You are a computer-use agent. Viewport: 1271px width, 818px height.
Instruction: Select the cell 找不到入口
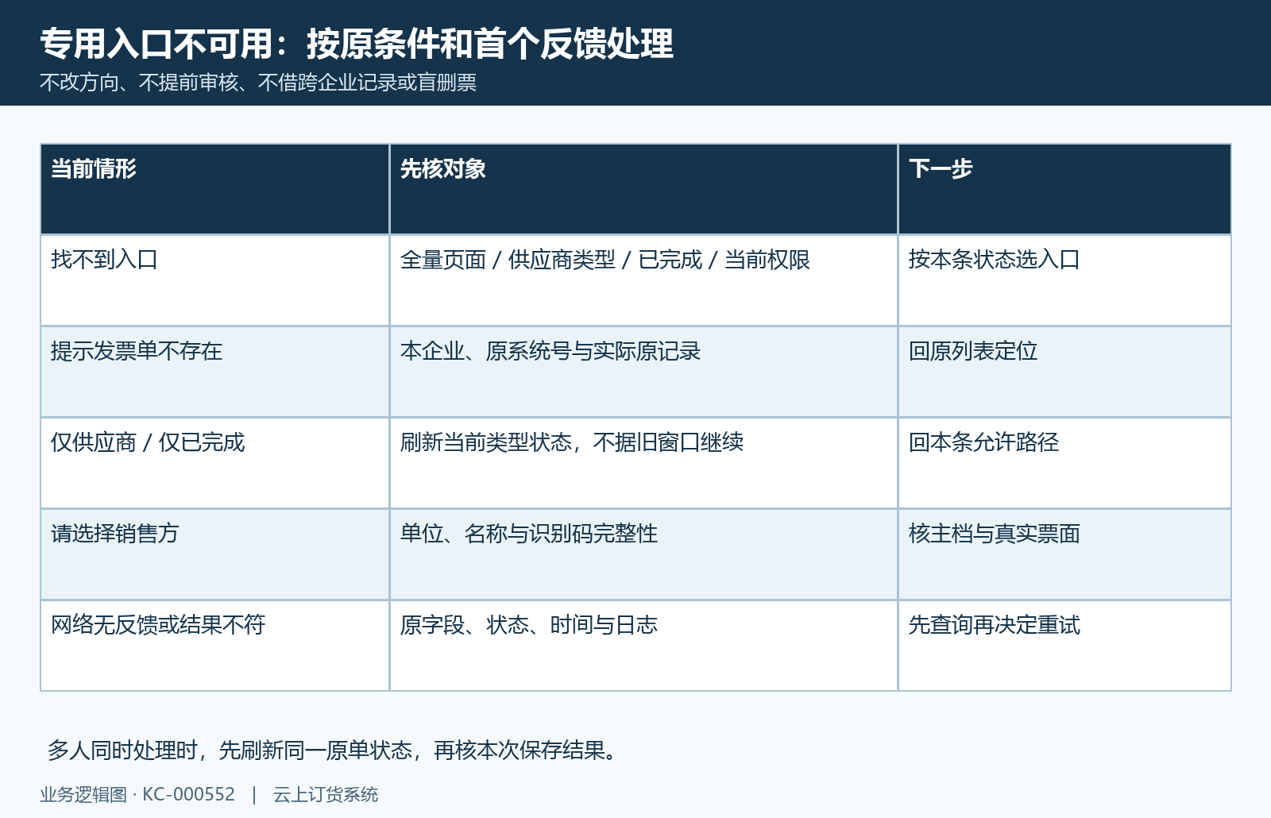[x=214, y=280]
